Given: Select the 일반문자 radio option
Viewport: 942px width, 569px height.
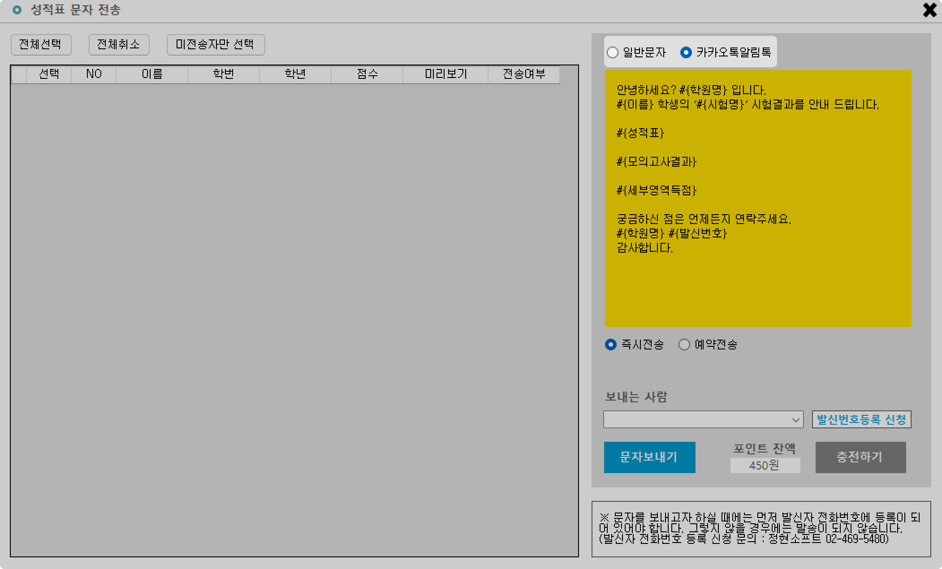Looking at the screenshot, I should click(x=613, y=52).
